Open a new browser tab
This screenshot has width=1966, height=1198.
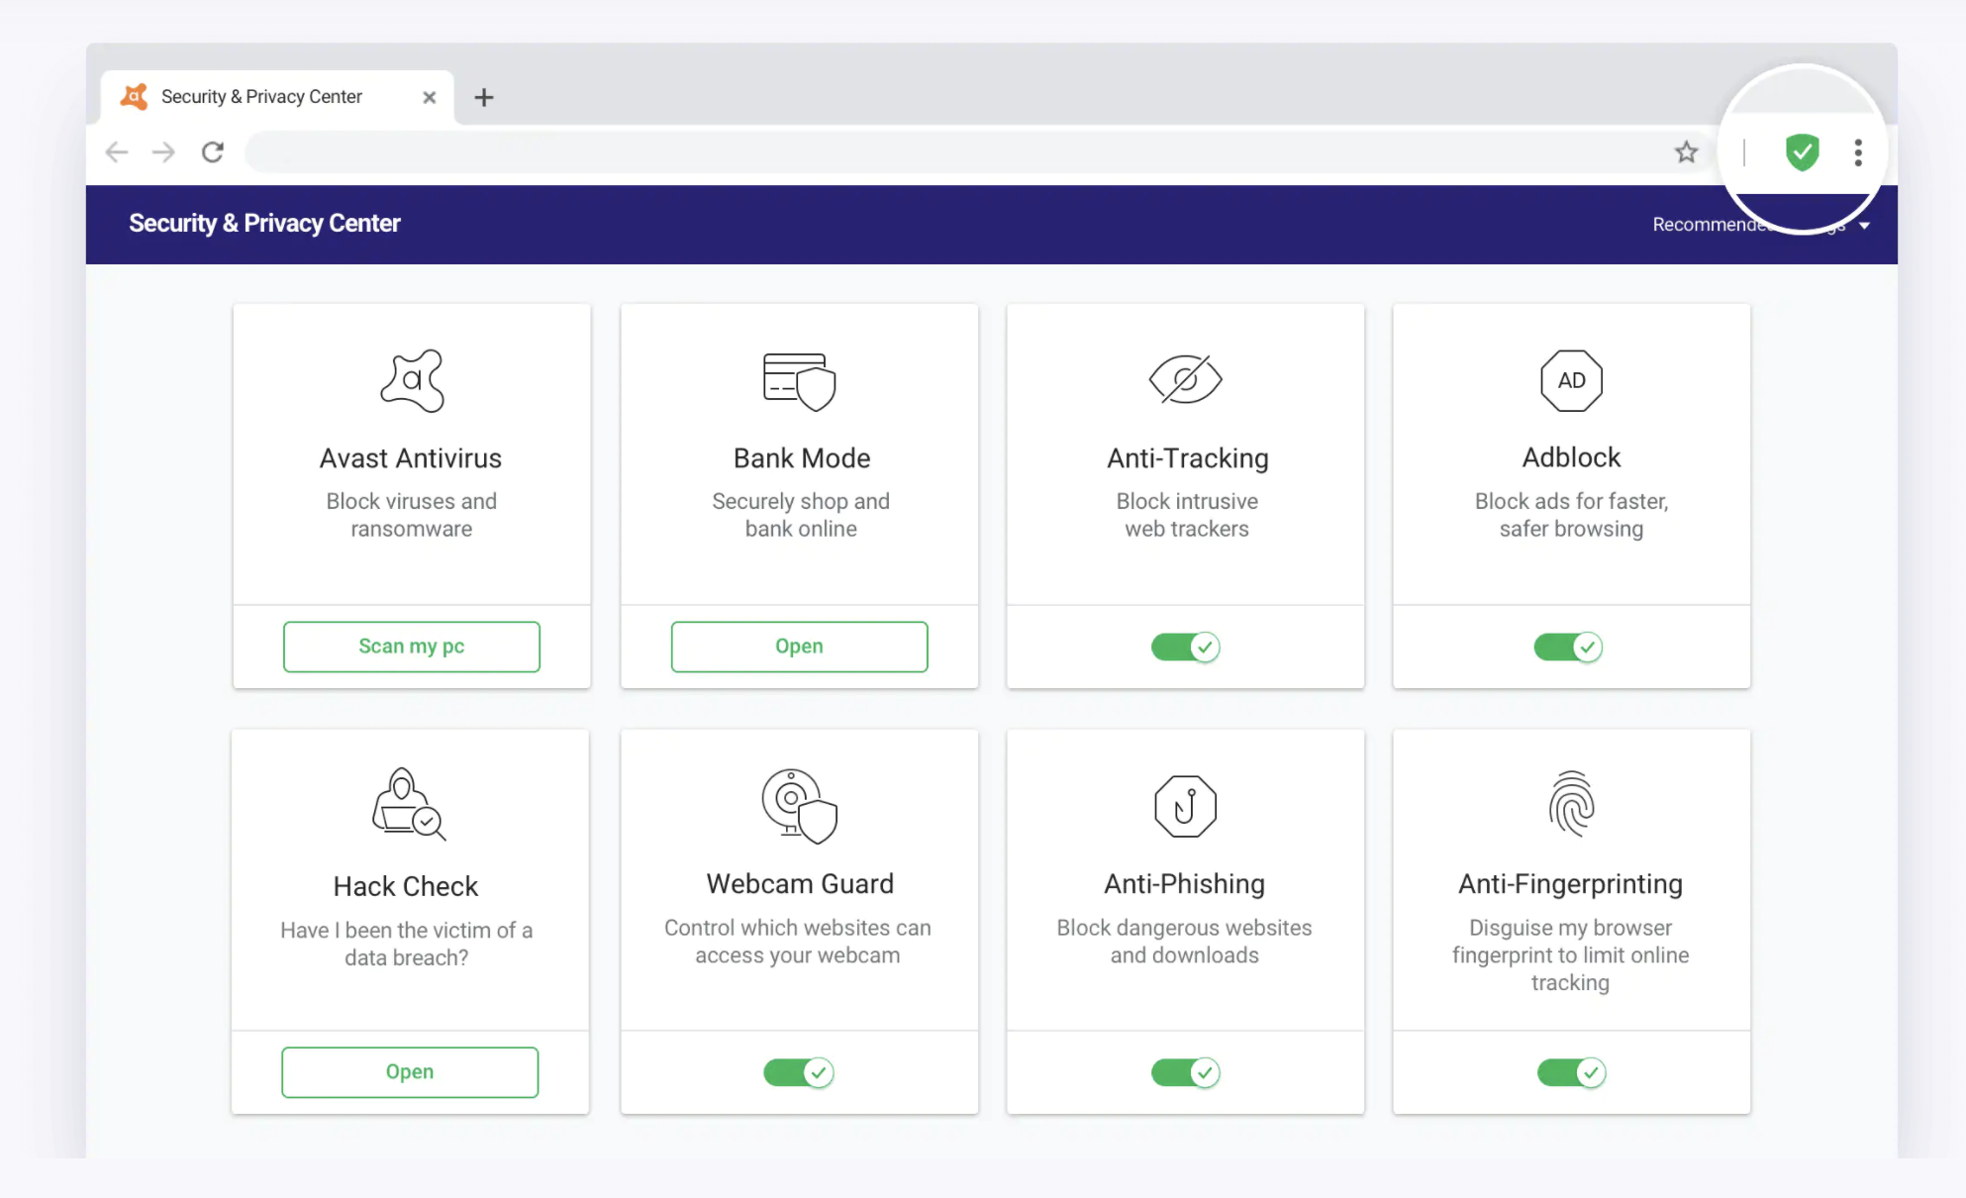484,97
